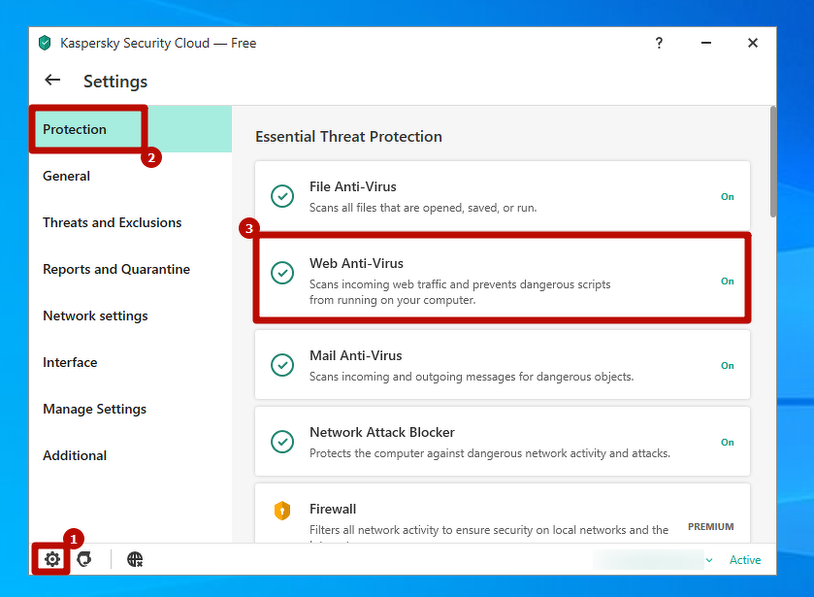Click the Mail Anti-Virus checkmark icon

[281, 365]
